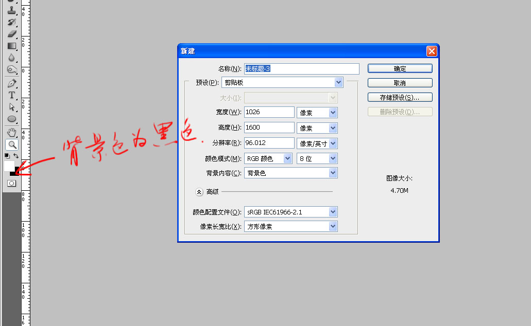Click the 4.70M image size value
This screenshot has width=531, height=326.
pos(400,191)
